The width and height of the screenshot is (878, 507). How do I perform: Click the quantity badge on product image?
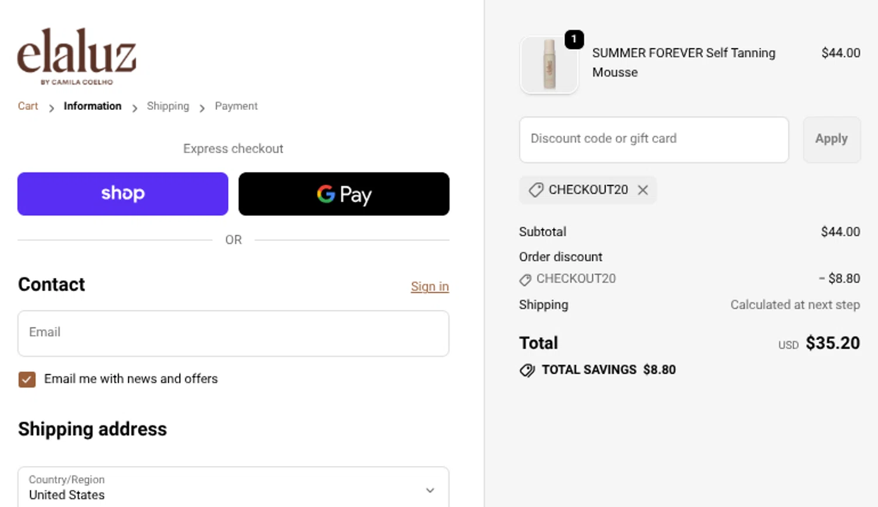click(x=574, y=39)
